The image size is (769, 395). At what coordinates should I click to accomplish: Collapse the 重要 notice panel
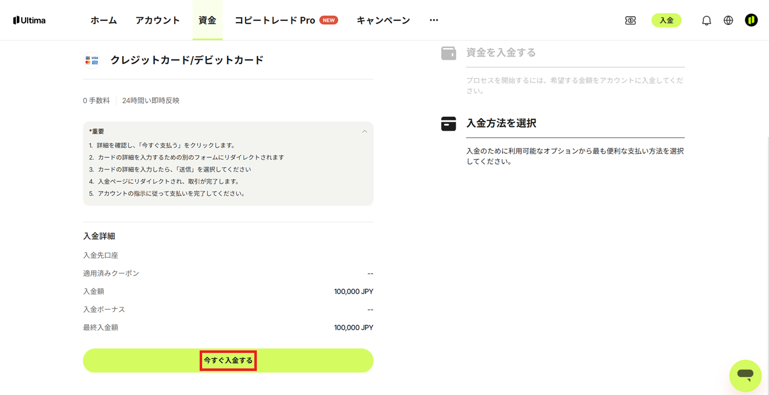[x=365, y=131]
